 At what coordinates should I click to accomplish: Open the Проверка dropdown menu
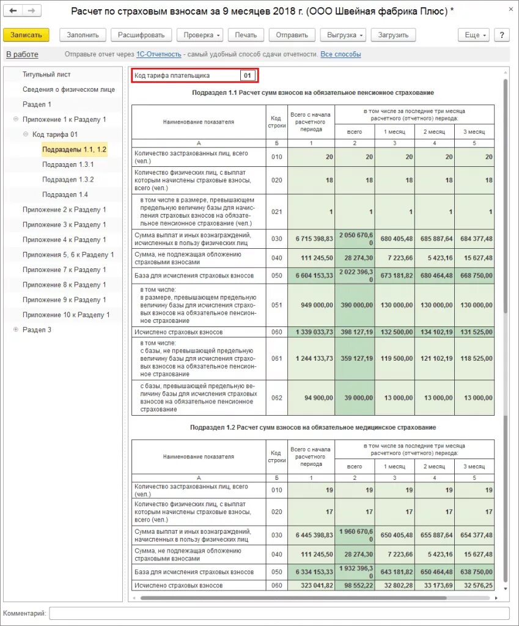pyautogui.click(x=201, y=35)
